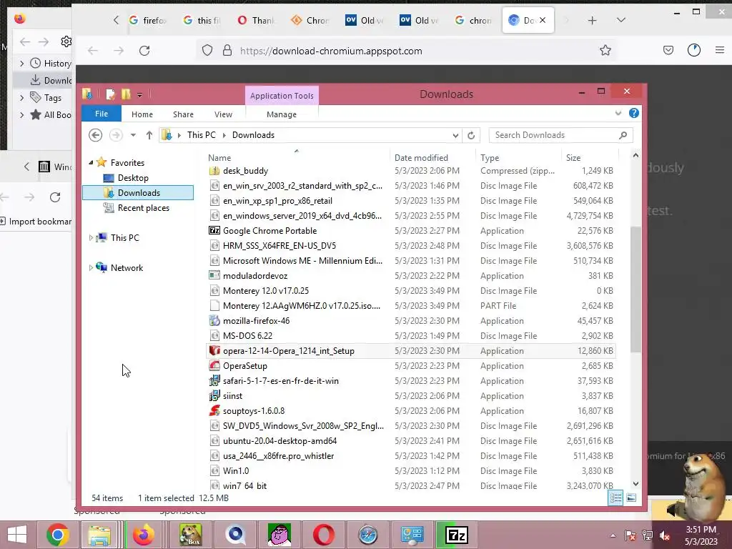Switch to large icons view layout
Image resolution: width=732 pixels, height=549 pixels.
click(631, 498)
